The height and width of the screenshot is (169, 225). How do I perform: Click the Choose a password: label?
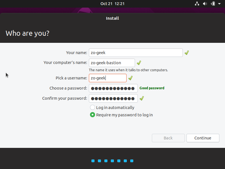tap(68, 88)
